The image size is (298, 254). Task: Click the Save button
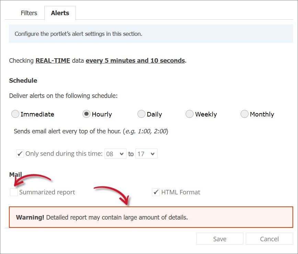220,238
